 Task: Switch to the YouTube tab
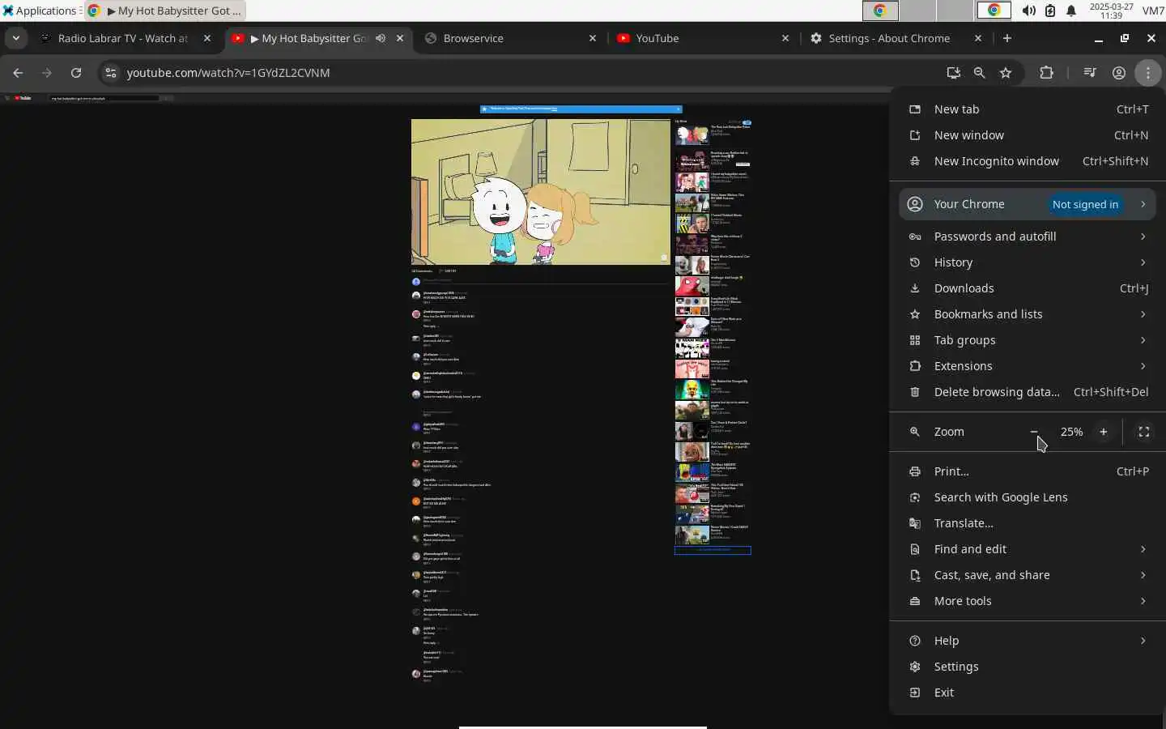(657, 38)
